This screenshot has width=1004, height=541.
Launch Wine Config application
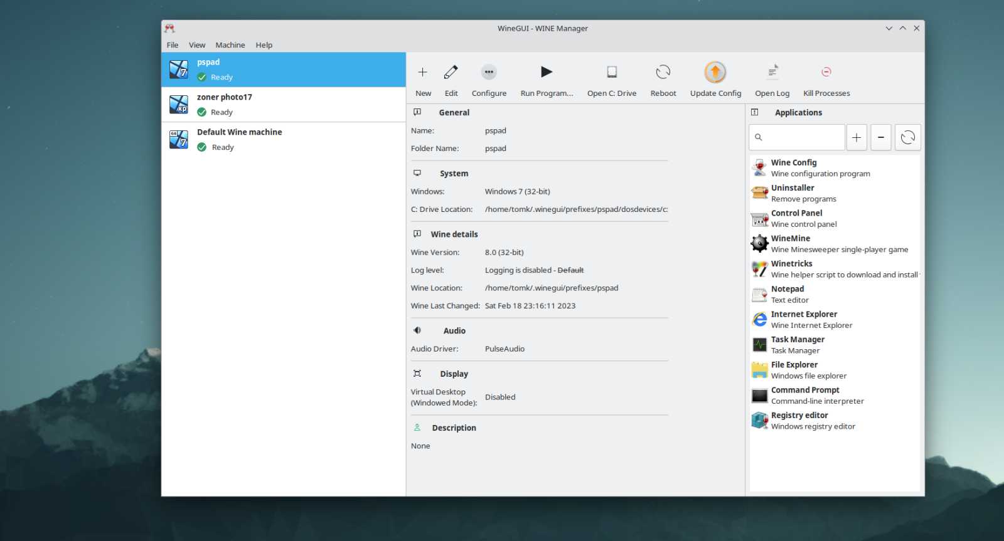pyautogui.click(x=835, y=168)
